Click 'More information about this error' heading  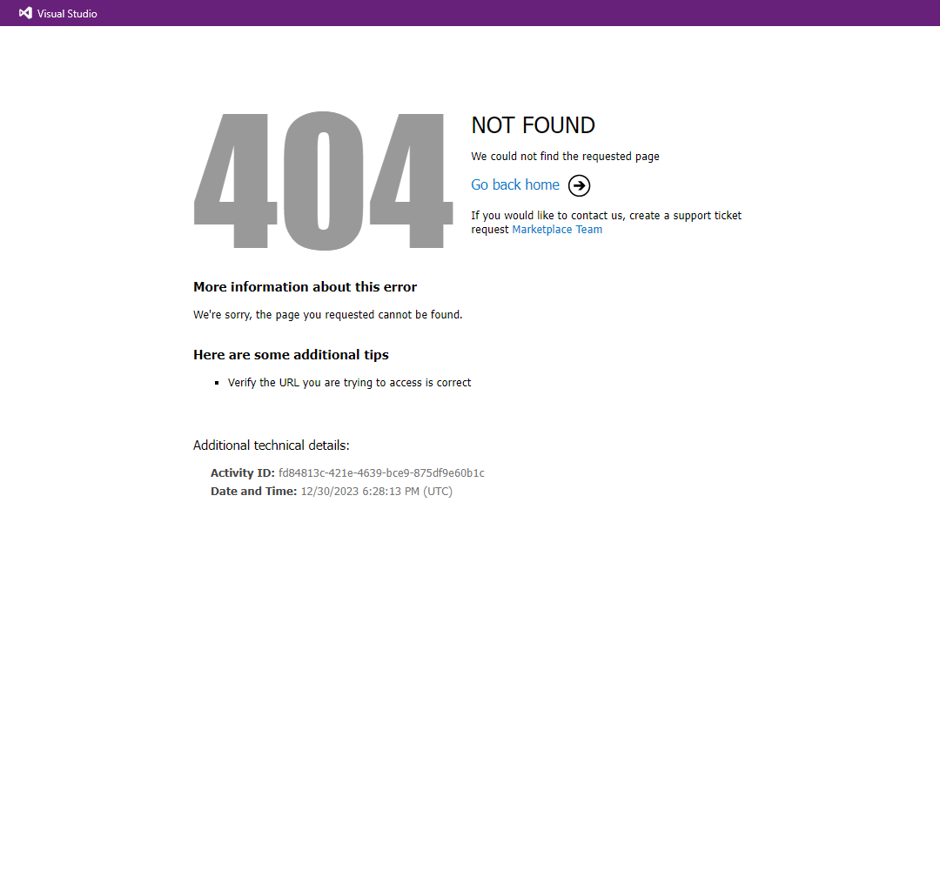pos(305,287)
